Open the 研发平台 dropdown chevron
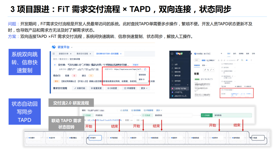The image size is (276, 155). tap(72, 47)
